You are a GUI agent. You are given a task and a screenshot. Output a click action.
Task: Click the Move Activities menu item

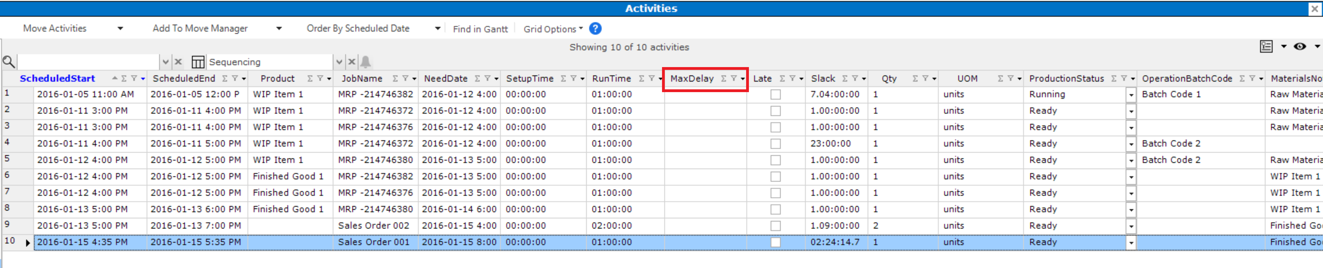click(x=55, y=29)
